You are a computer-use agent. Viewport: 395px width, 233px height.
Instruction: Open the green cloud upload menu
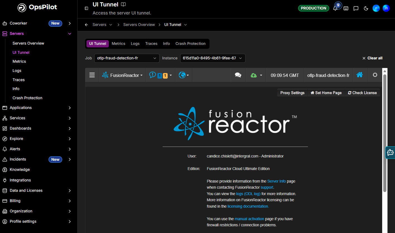pos(256,75)
